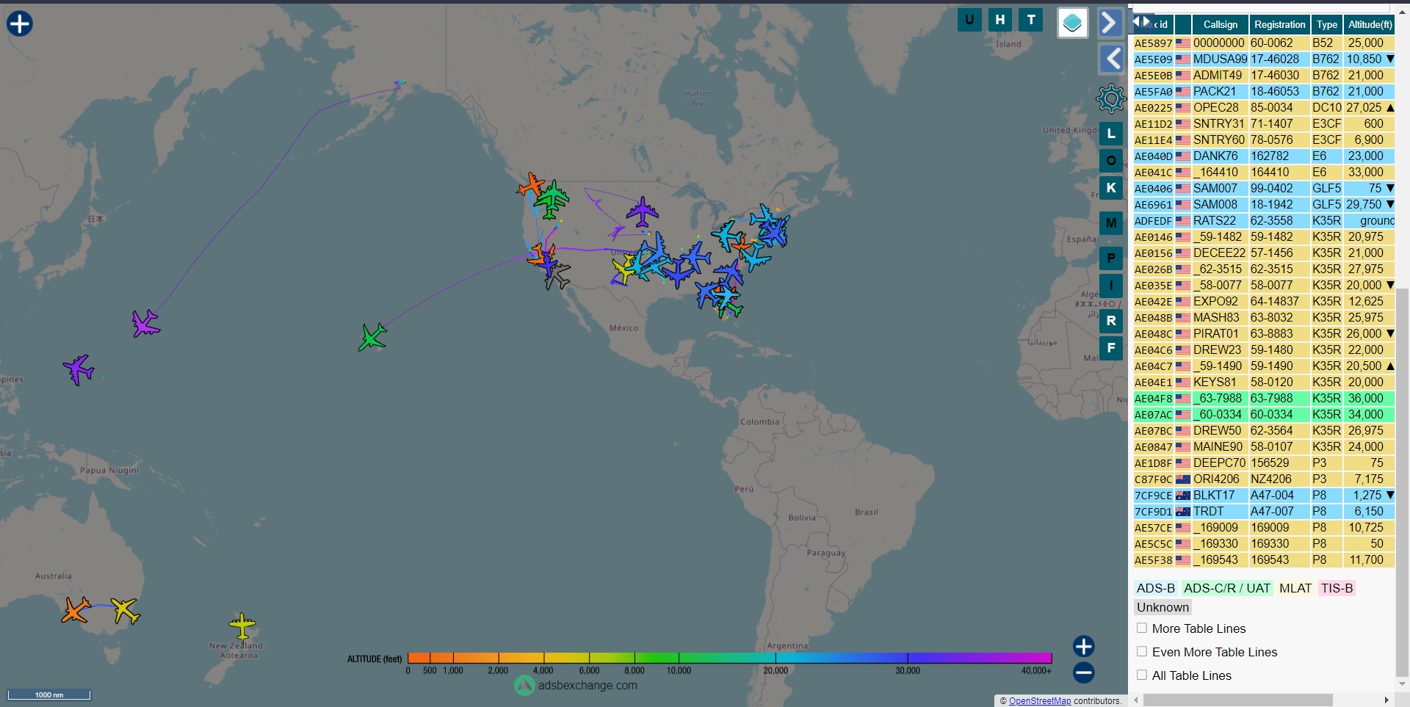Viewport: 1410px width, 707px height.
Task: Select the BLKT17 aircraft row
Action: tap(1264, 495)
